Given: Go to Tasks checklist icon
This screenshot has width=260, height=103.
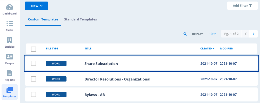Looking at the screenshot, I should coord(10,24).
